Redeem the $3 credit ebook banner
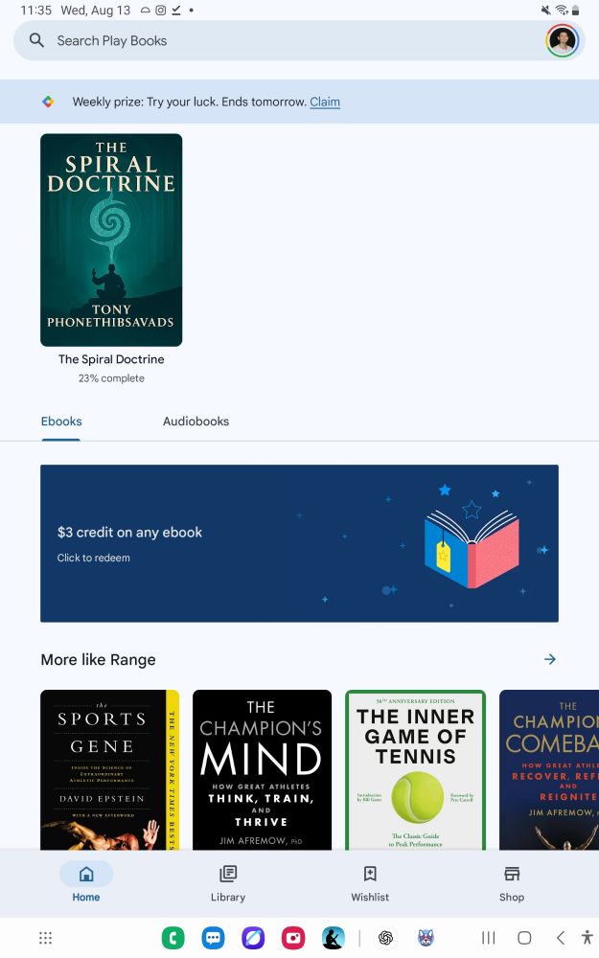 (299, 543)
